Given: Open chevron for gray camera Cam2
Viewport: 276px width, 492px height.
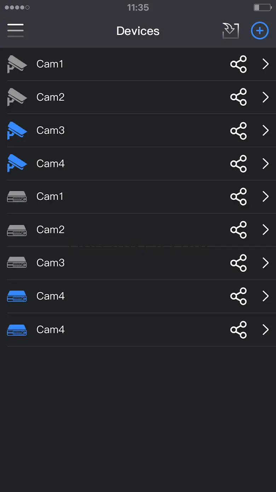Looking at the screenshot, I should [x=265, y=97].
